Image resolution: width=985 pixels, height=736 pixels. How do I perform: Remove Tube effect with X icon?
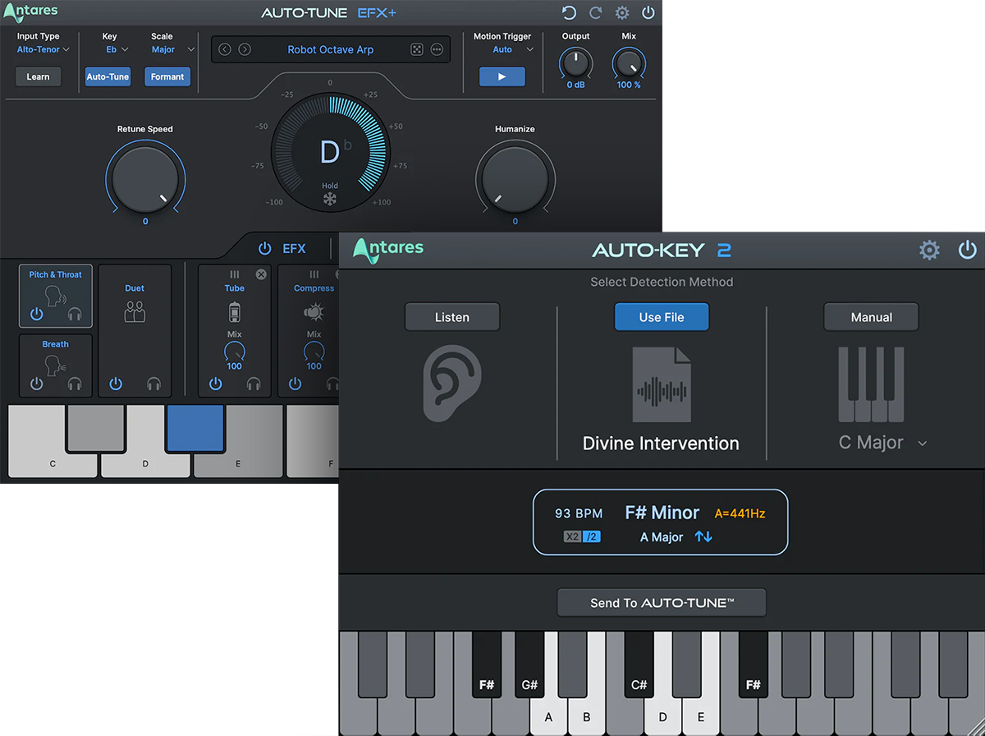click(x=261, y=274)
